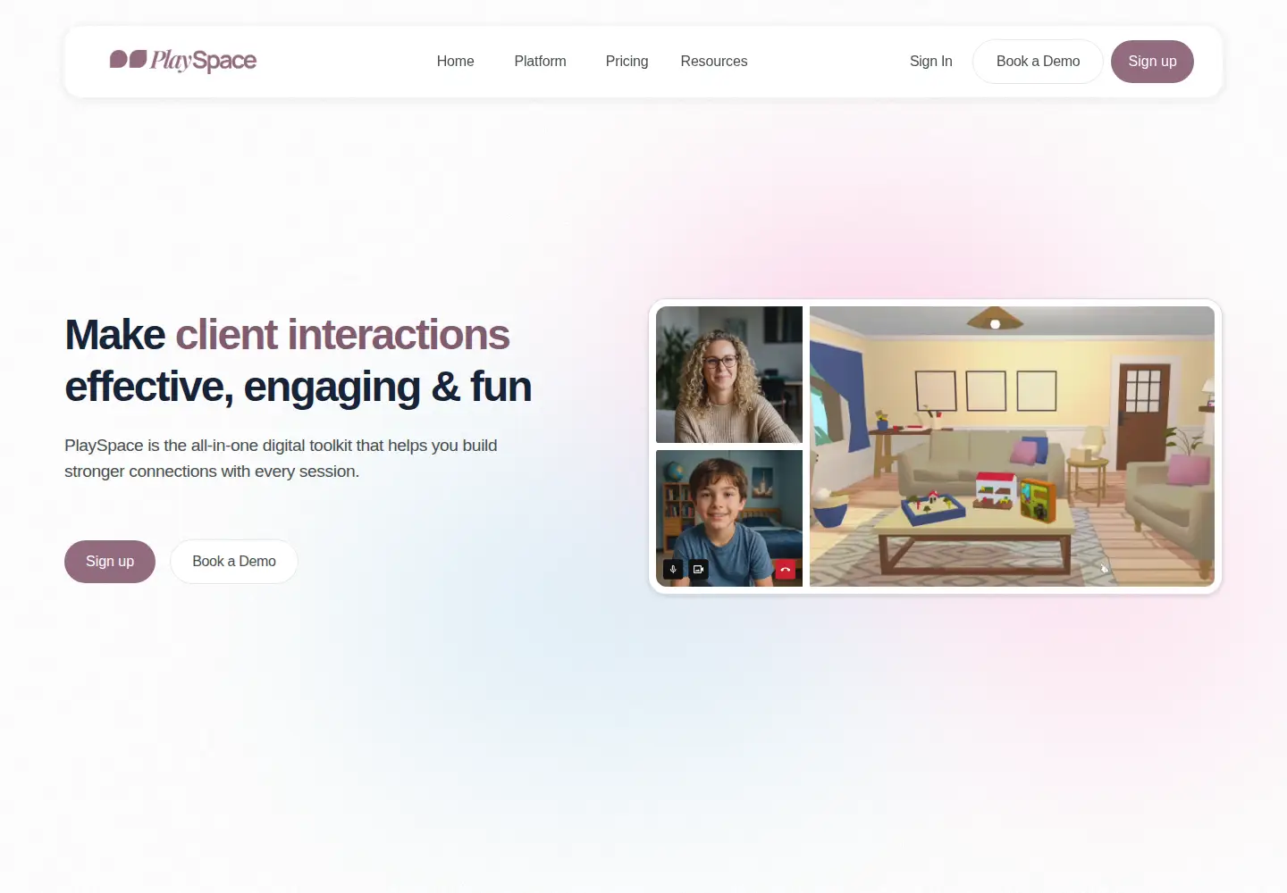The height and width of the screenshot is (893, 1287).
Task: End call with red hang-up button
Action: pos(785,569)
